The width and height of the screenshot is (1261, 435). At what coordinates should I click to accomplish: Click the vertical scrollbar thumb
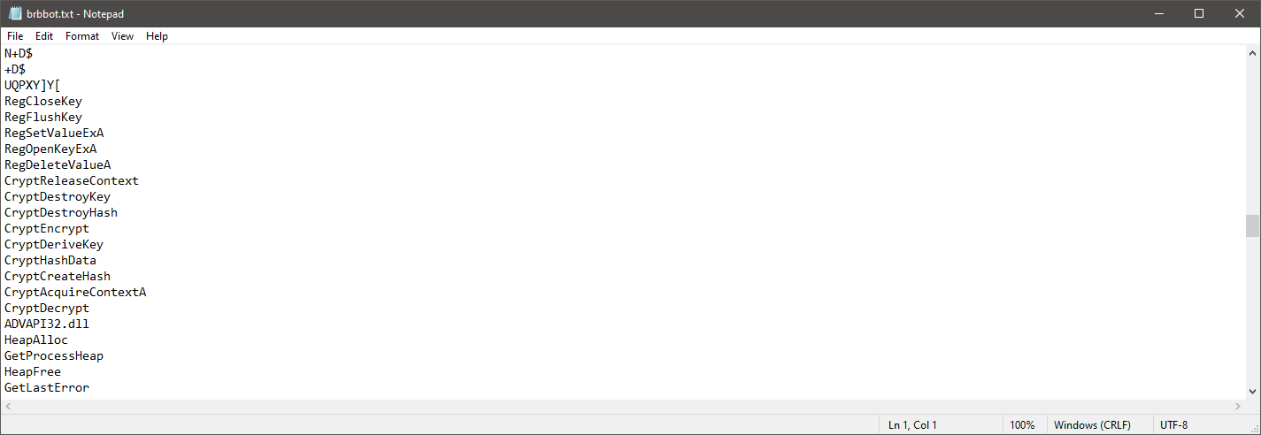point(1253,225)
